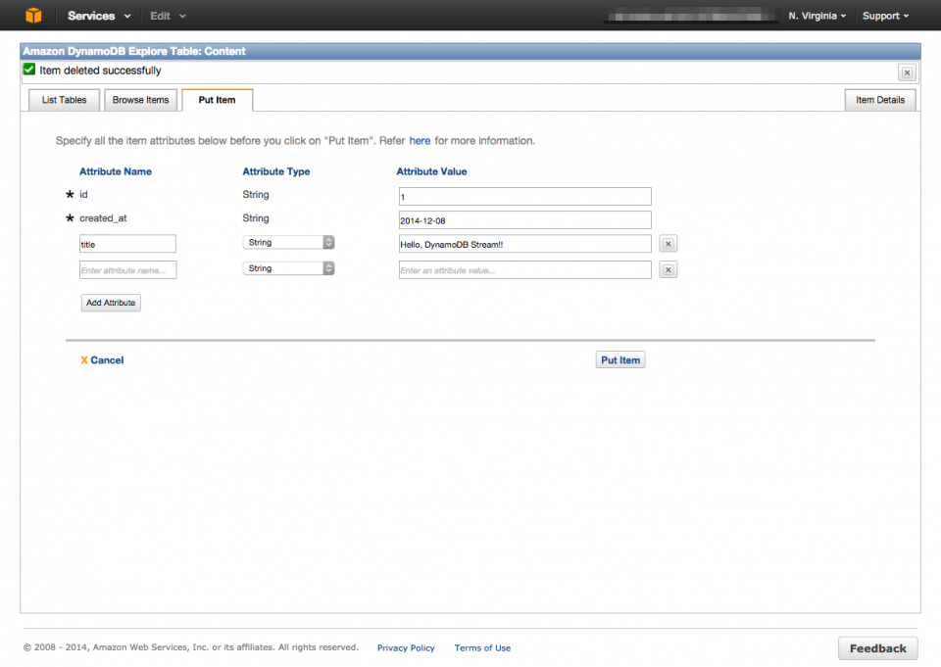
Task: Click the 'created_at' attribute label
Action: [x=103, y=218]
